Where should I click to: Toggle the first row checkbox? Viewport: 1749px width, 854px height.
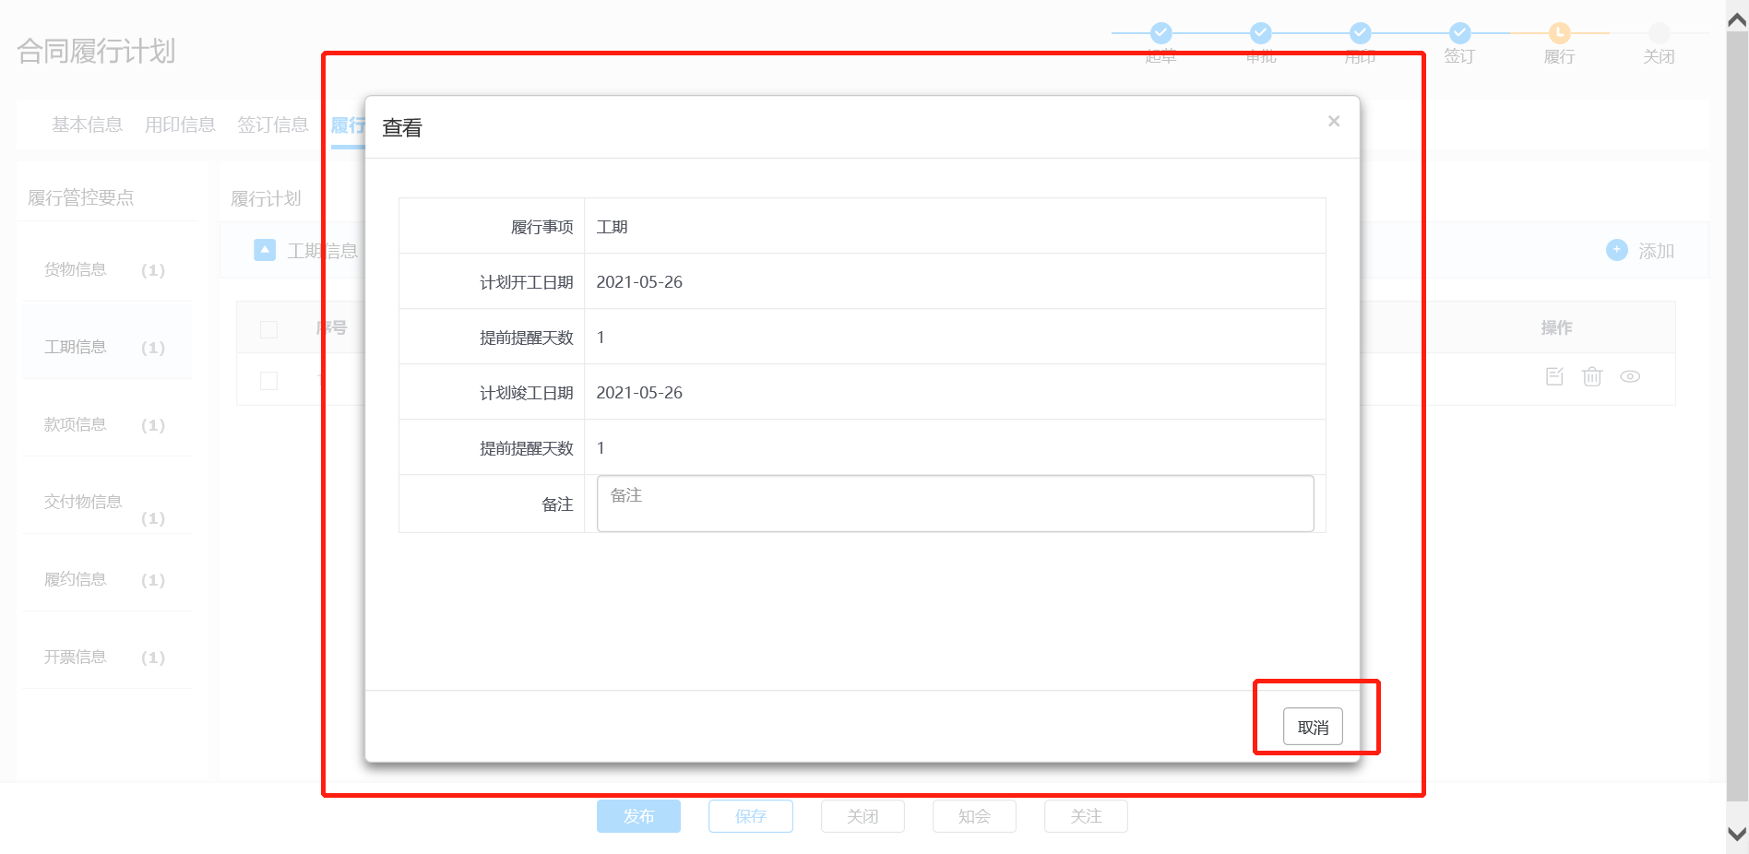(x=269, y=381)
